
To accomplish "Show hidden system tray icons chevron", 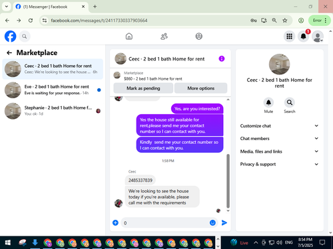I will click(x=256, y=242).
